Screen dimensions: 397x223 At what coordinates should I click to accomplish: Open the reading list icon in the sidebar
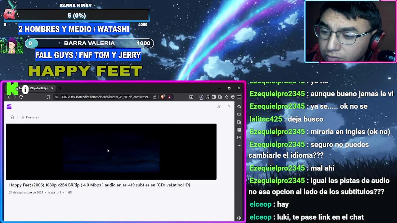tap(239, 138)
